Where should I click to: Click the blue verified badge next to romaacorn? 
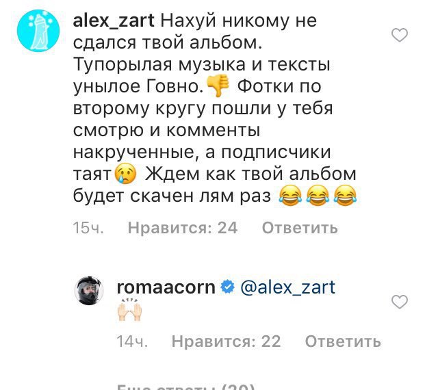pyautogui.click(x=228, y=287)
